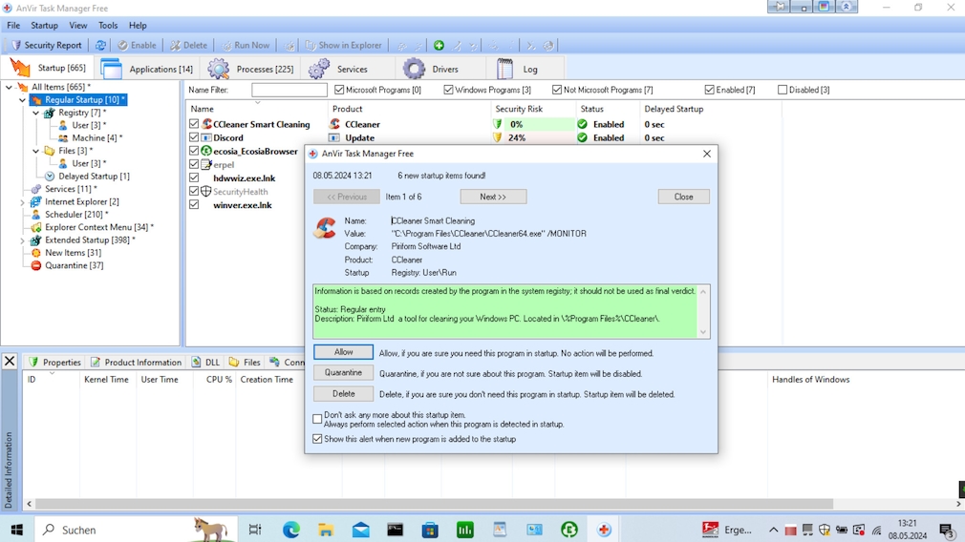Open Microsoft Edge from the taskbar

coord(291,530)
